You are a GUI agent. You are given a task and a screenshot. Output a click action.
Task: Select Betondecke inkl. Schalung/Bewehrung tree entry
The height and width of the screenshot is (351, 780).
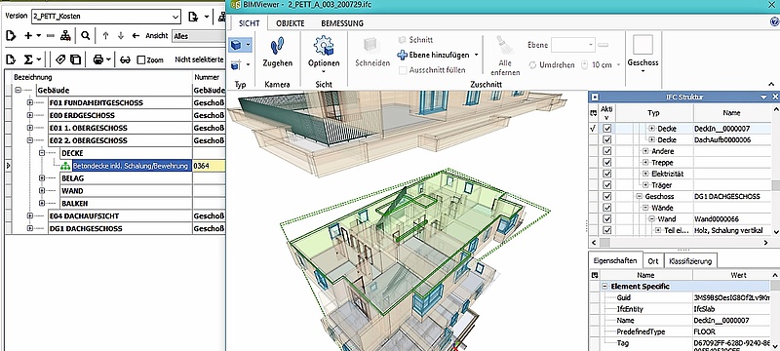(x=132, y=166)
